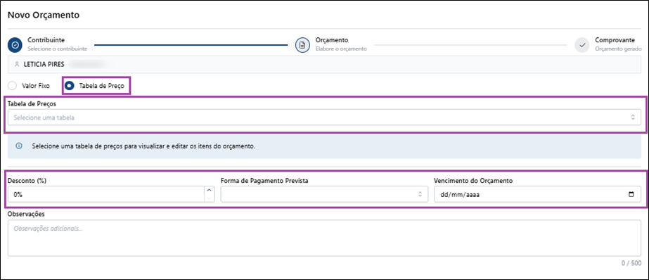This screenshot has width=649, height=280.
Task: Select the Tabela de Preço radio option
Action: point(70,86)
